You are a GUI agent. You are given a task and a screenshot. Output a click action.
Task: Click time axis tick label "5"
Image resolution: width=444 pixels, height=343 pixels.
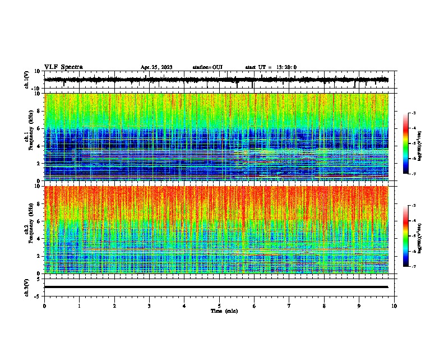[x=219, y=306]
